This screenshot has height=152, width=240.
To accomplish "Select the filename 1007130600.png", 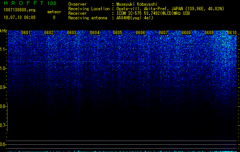I will click(x=20, y=10).
